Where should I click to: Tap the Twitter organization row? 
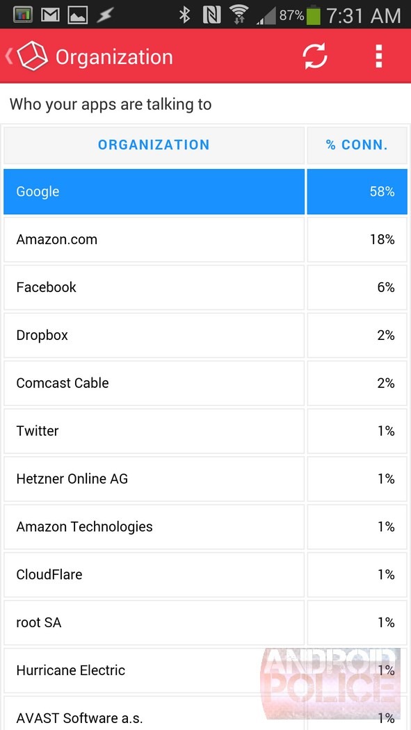click(205, 431)
